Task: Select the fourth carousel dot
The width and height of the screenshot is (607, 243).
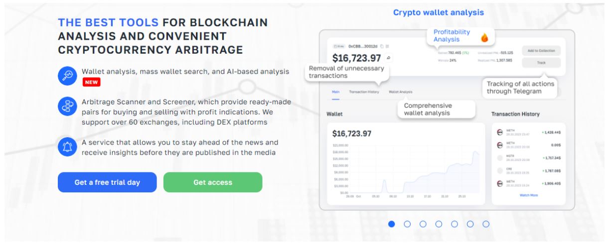Action: [x=439, y=224]
